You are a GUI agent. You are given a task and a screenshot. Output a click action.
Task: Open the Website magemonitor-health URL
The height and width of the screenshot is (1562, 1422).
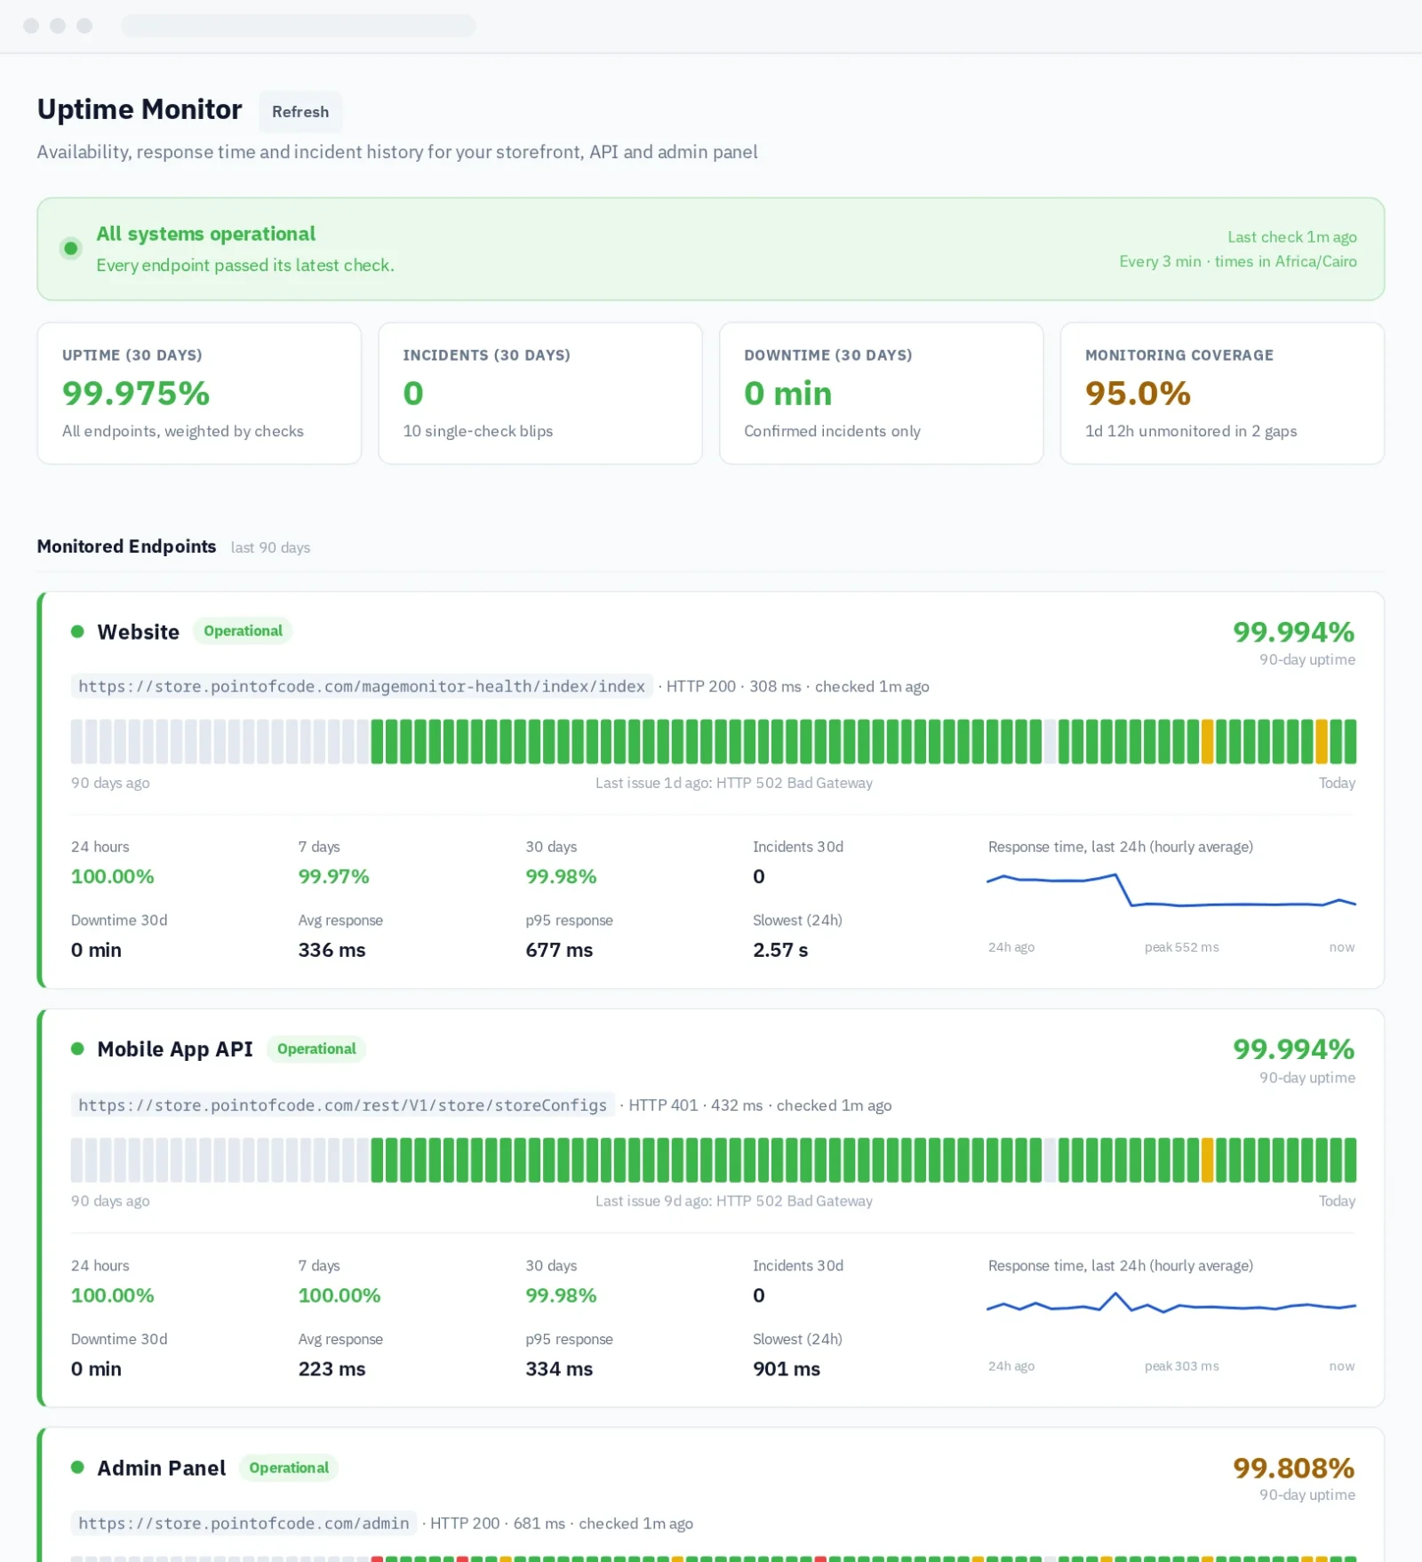pyautogui.click(x=362, y=687)
